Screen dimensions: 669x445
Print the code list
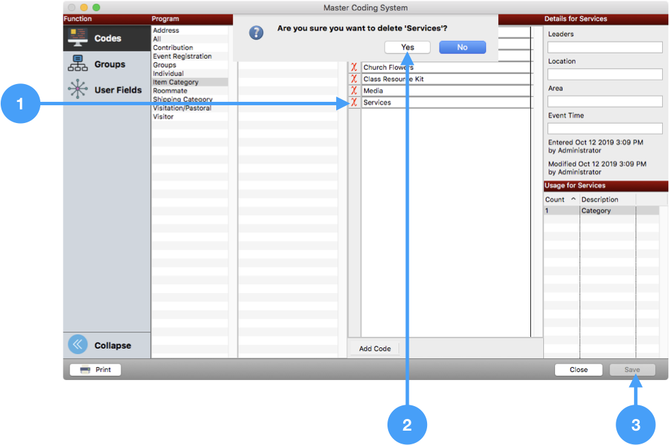click(95, 370)
